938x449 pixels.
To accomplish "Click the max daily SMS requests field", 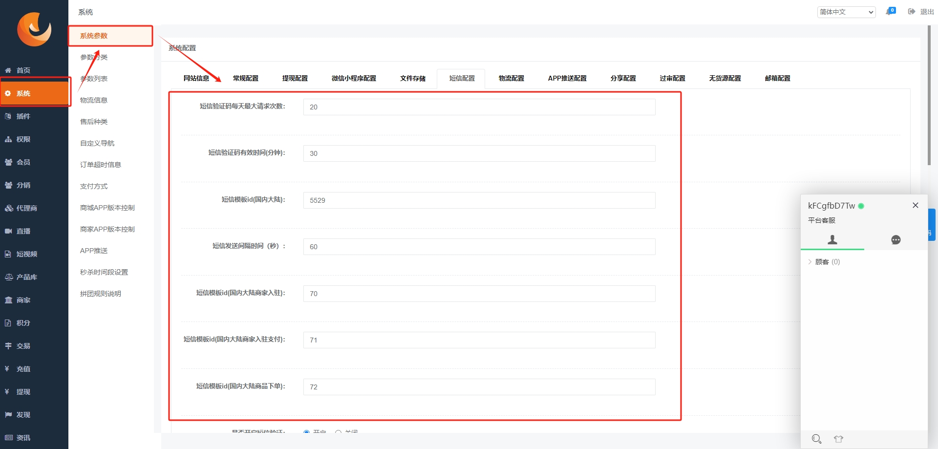I will click(x=479, y=107).
